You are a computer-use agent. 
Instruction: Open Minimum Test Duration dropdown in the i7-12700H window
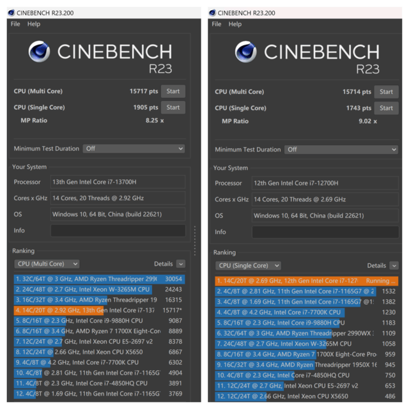click(x=341, y=150)
